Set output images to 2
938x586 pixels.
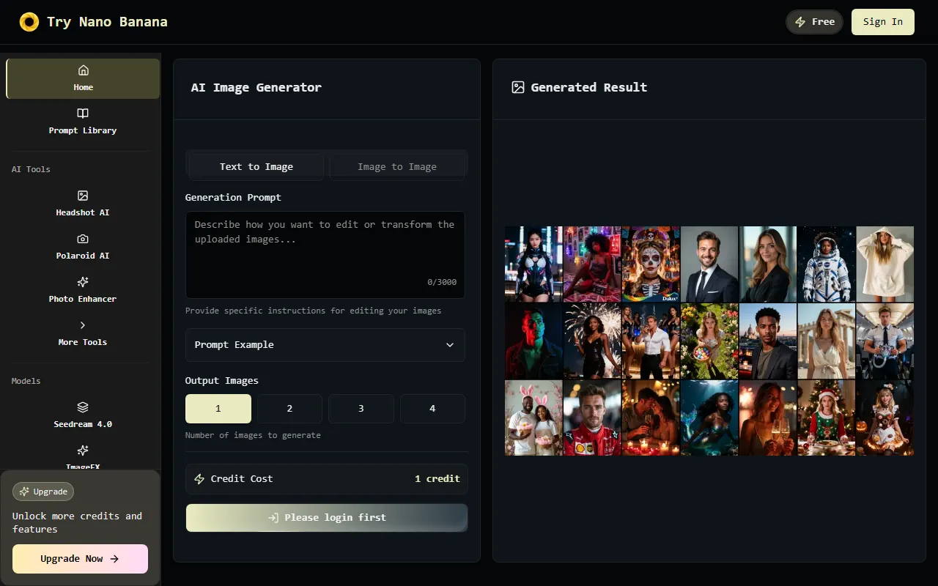[289, 409]
